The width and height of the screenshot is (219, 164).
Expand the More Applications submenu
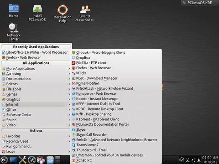coord(36,69)
